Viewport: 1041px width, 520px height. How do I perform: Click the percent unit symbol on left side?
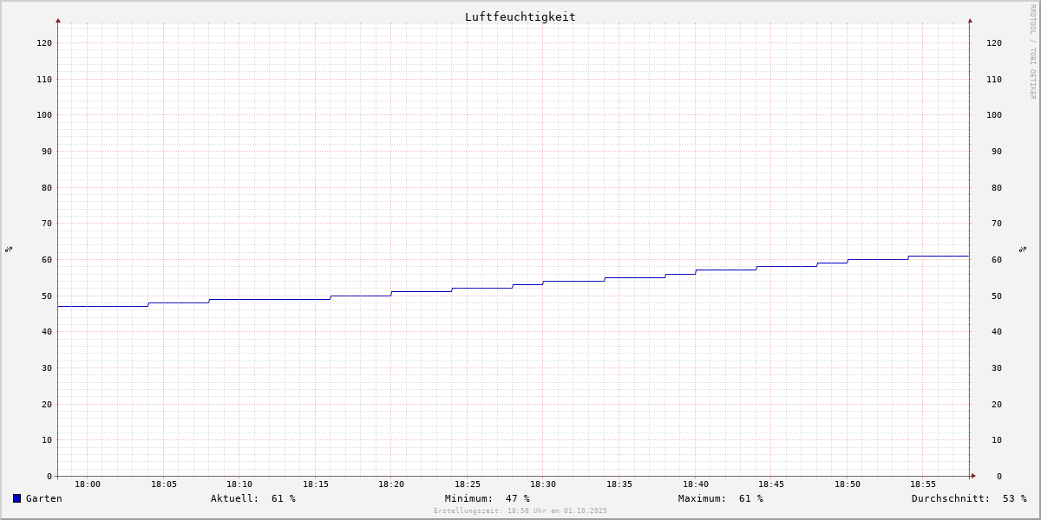click(x=9, y=249)
